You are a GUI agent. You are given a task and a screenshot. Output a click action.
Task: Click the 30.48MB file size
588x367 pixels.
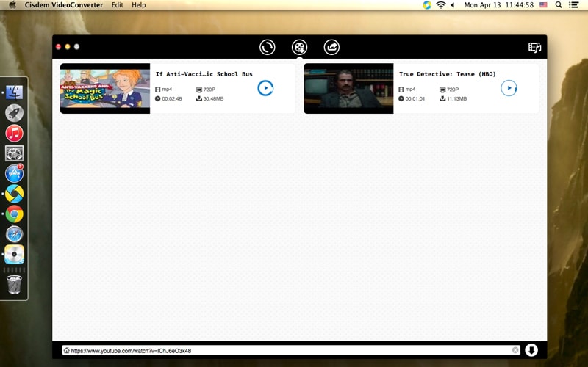(x=213, y=99)
